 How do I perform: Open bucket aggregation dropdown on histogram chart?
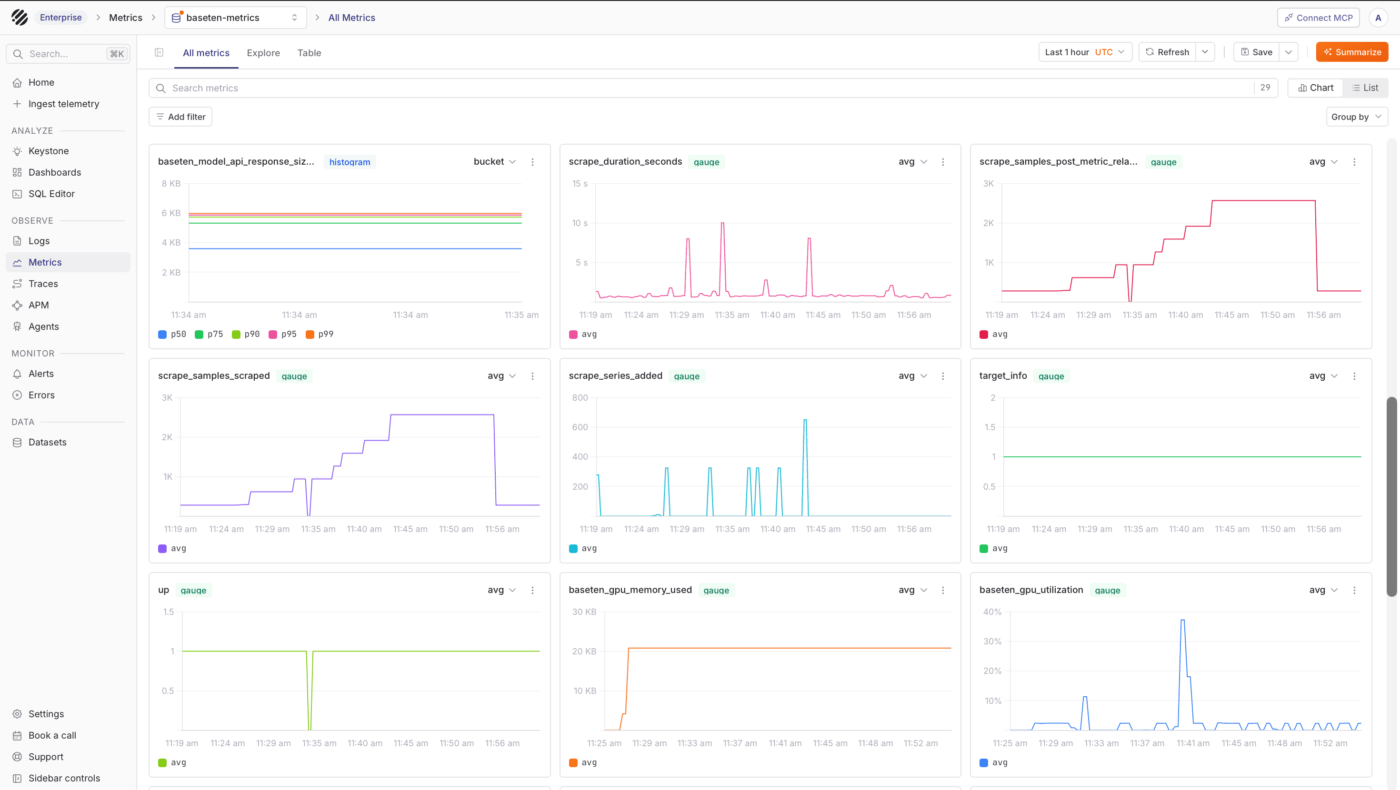[495, 162]
